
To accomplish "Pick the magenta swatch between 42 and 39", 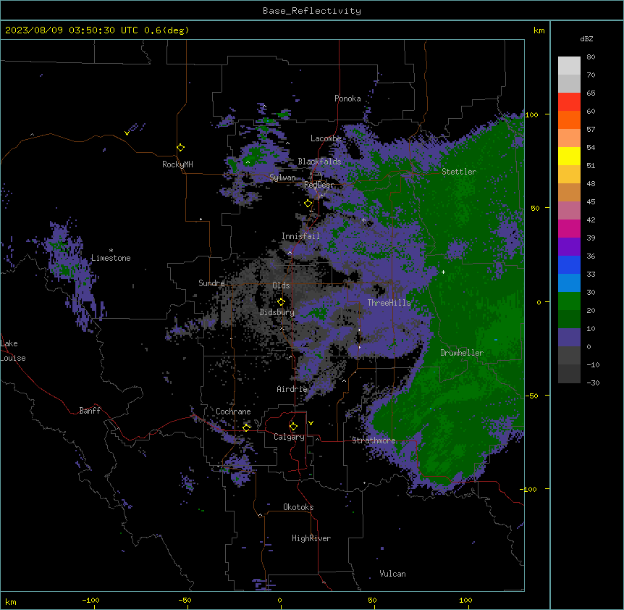I will click(569, 228).
